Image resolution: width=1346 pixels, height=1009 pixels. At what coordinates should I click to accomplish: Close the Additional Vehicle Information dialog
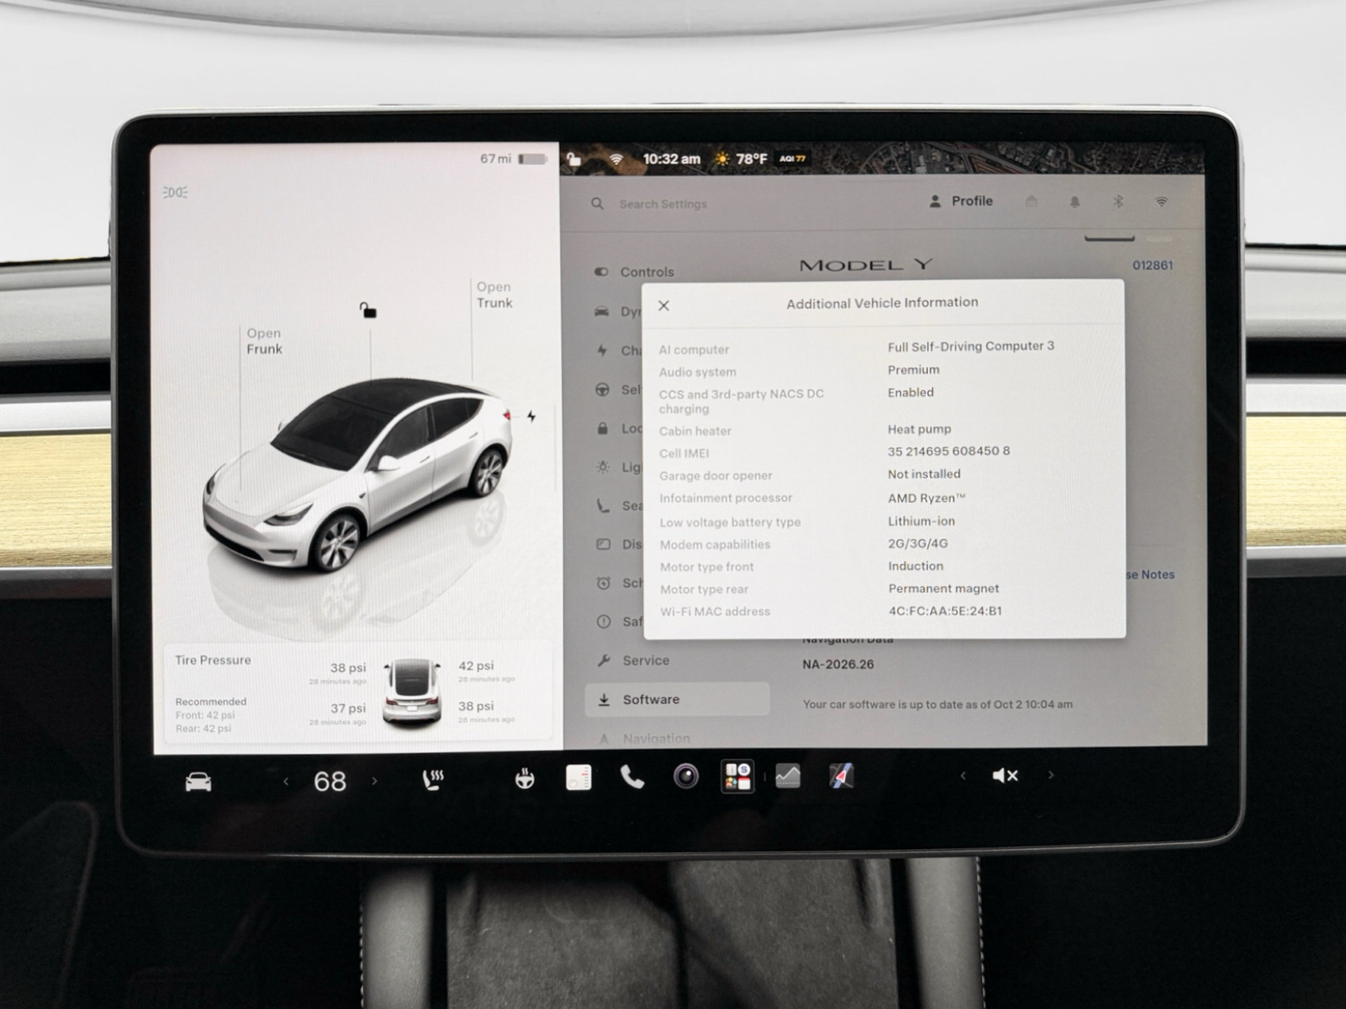pos(664,305)
